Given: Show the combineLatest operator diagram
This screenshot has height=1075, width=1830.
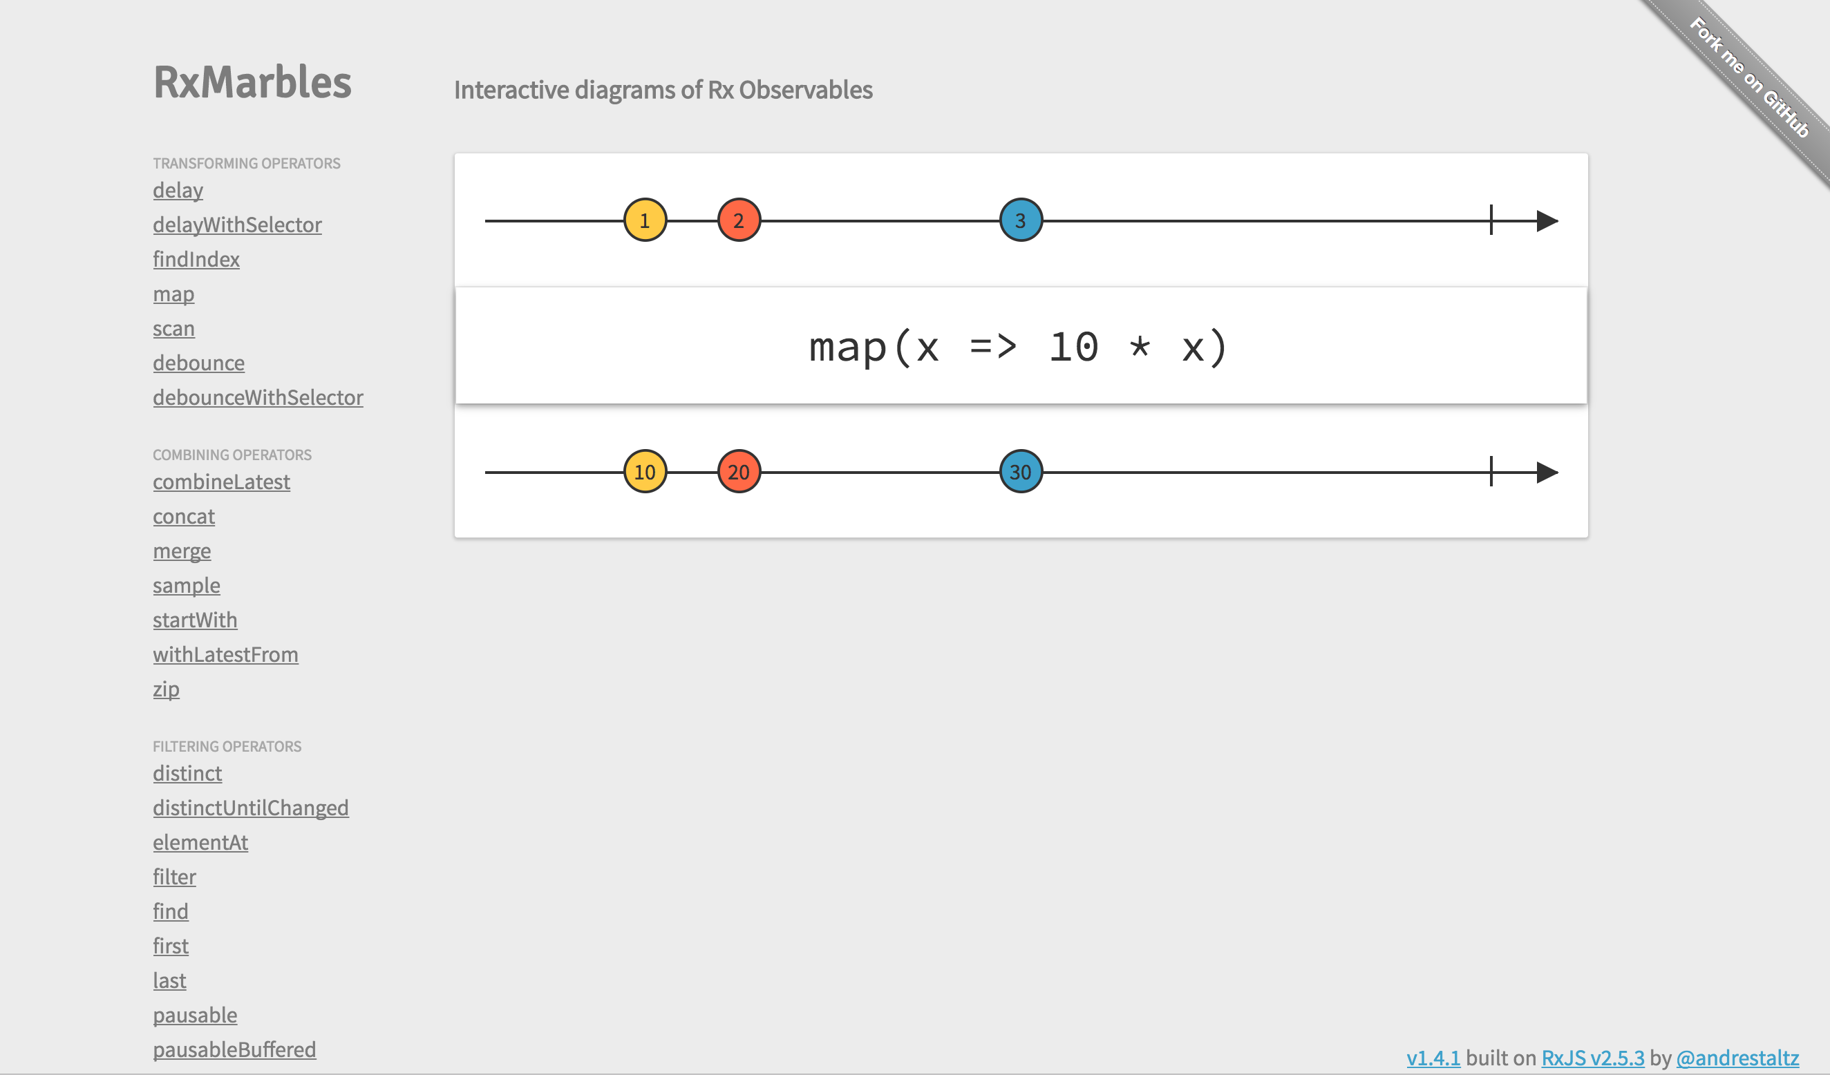Looking at the screenshot, I should 221,482.
